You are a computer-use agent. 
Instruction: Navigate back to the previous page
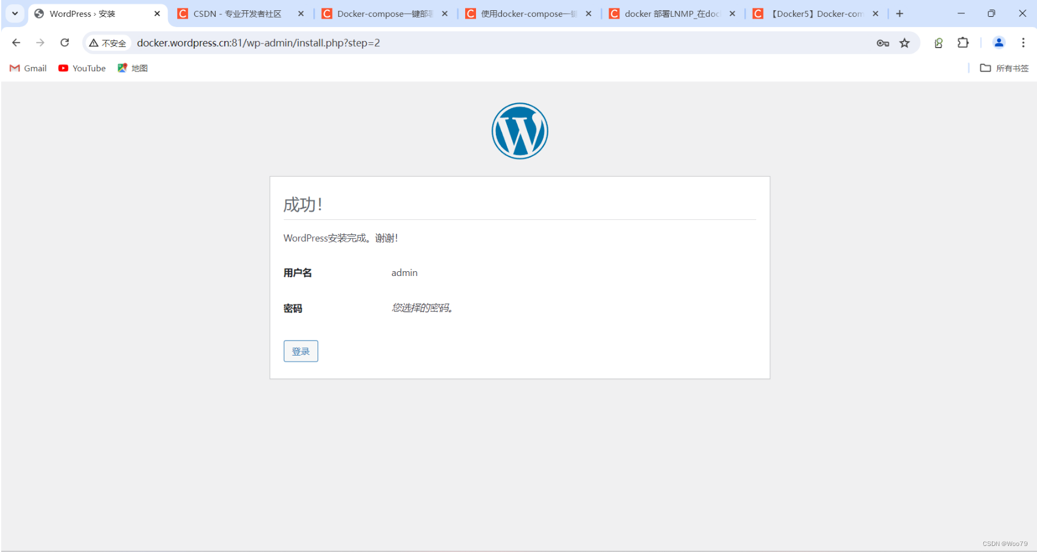(16, 43)
